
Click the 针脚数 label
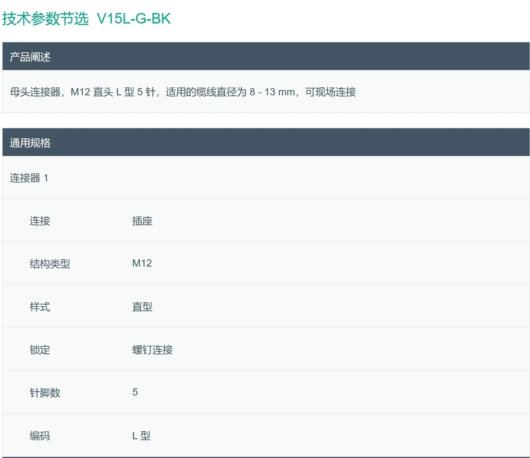click(45, 393)
